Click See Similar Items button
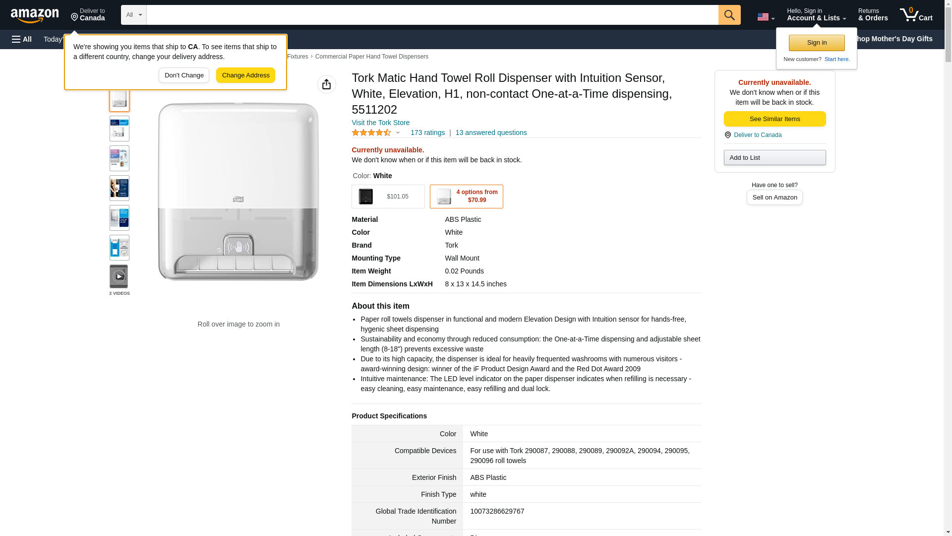952x536 pixels. (774, 119)
